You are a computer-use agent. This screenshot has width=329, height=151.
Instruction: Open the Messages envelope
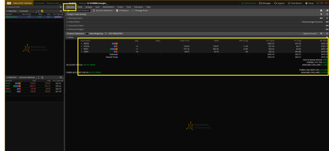265,3
